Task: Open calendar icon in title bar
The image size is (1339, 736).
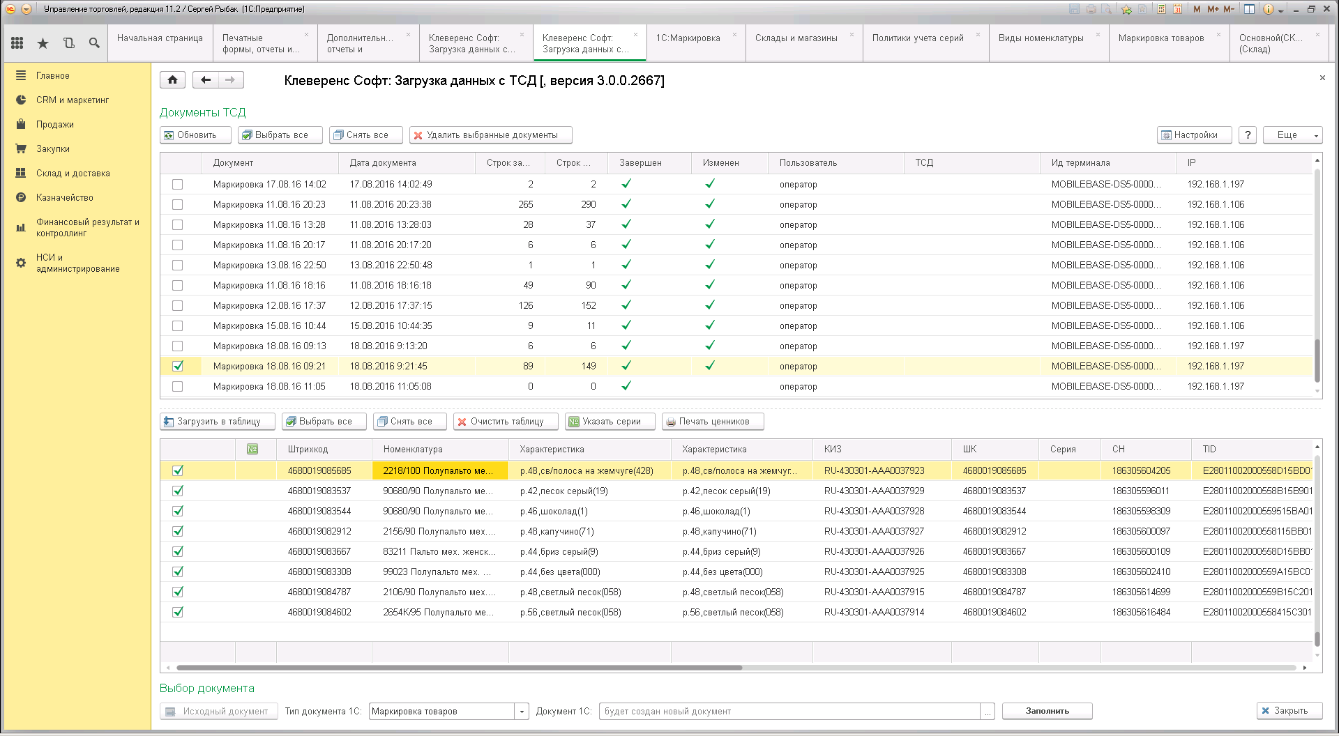Action: coord(1178,9)
